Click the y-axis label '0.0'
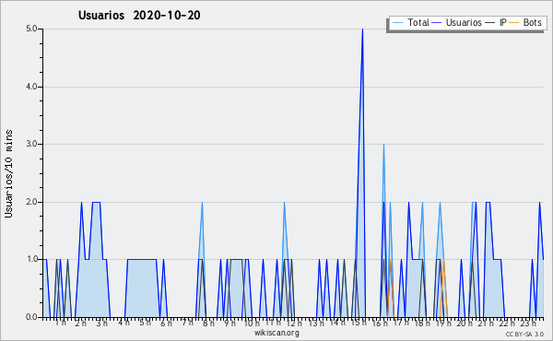Image resolution: width=553 pixels, height=341 pixels. pyautogui.click(x=31, y=317)
